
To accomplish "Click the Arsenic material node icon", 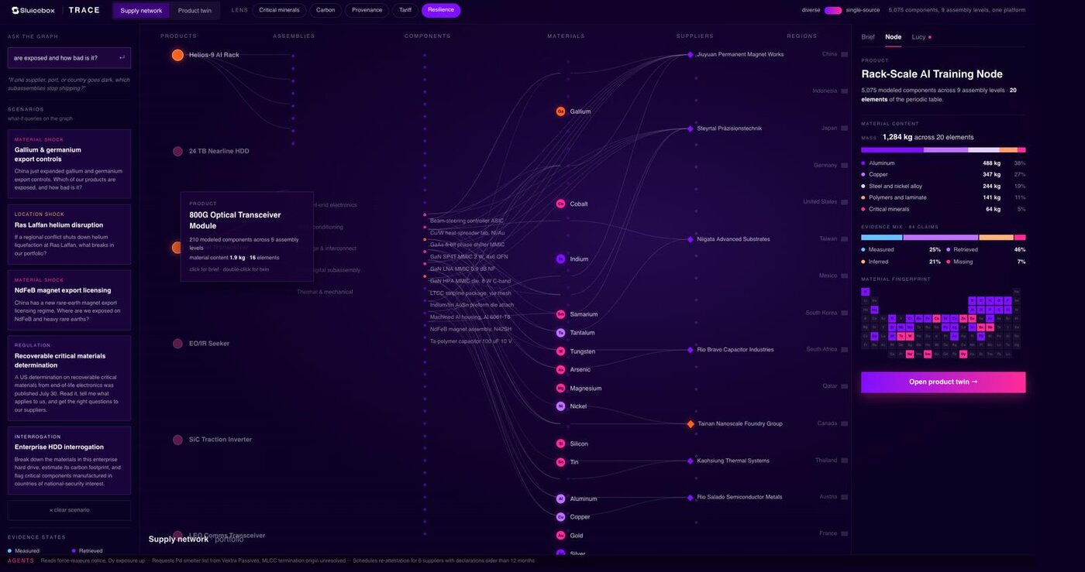I will pyautogui.click(x=560, y=370).
